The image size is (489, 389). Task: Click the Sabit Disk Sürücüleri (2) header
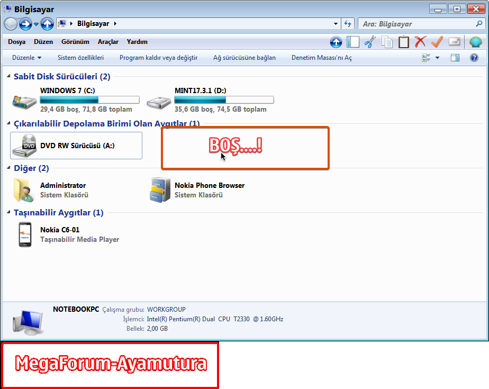pos(62,76)
